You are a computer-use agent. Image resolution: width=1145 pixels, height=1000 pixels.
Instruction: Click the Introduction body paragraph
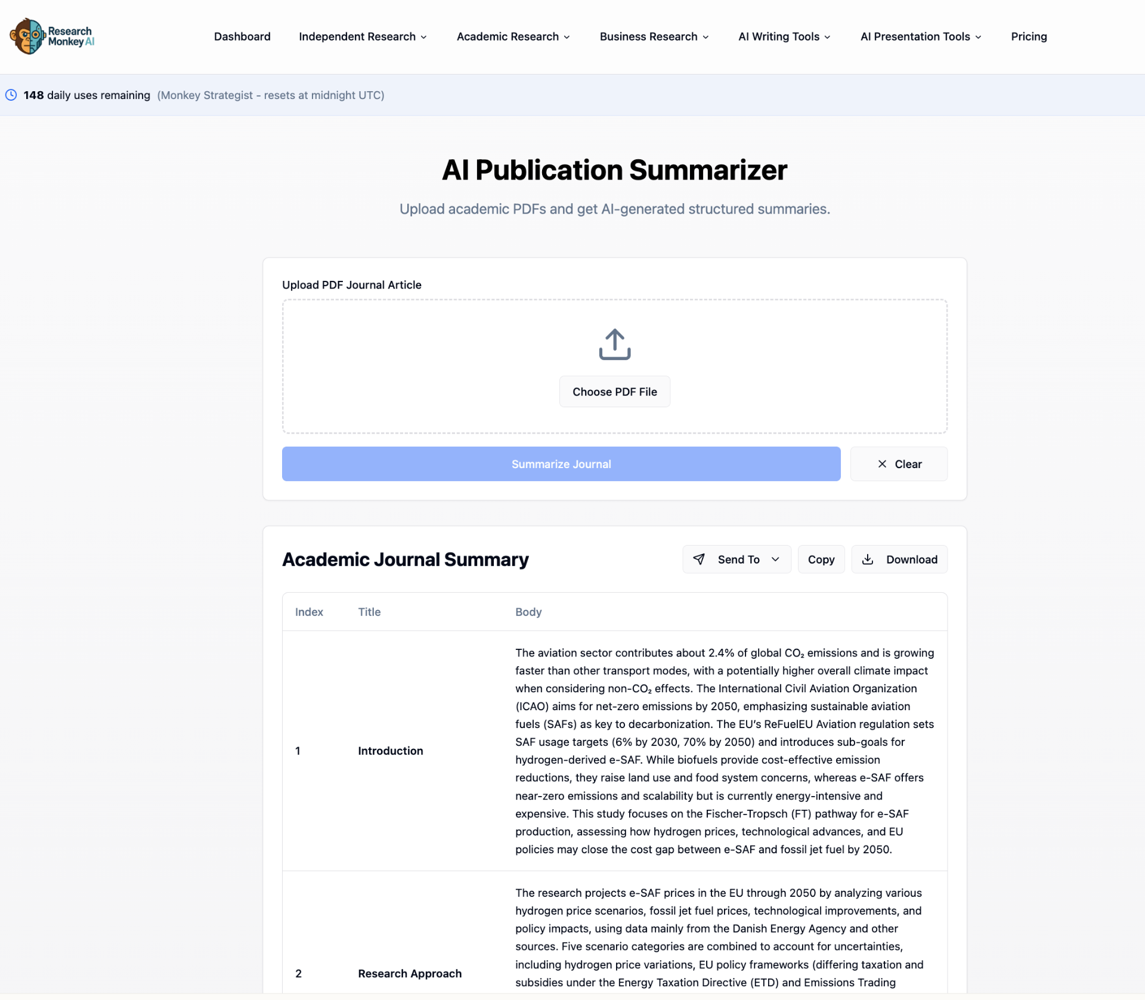[x=725, y=751]
